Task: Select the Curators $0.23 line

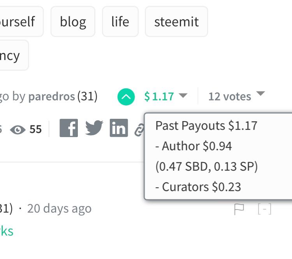Action: 198,187
